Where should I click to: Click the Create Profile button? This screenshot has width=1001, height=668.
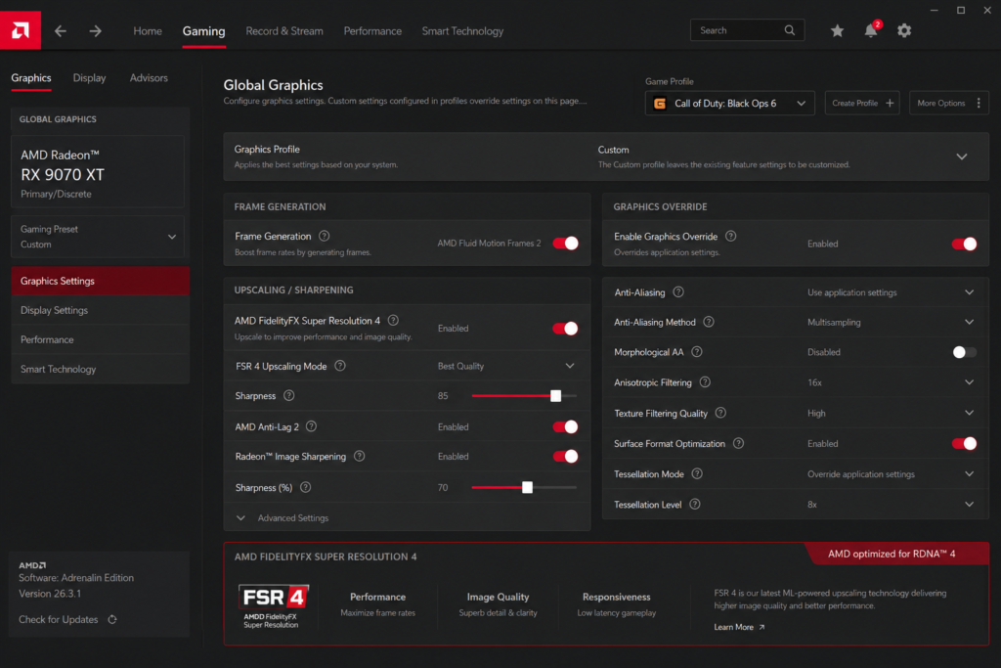click(862, 103)
